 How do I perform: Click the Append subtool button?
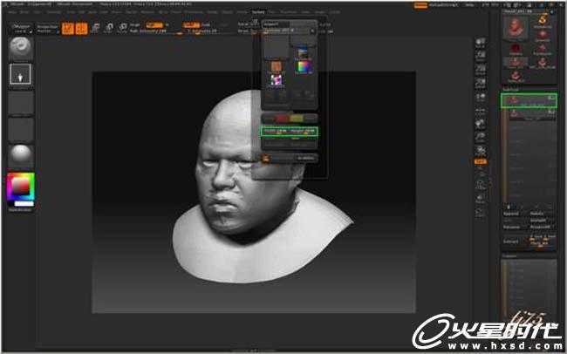click(x=511, y=214)
